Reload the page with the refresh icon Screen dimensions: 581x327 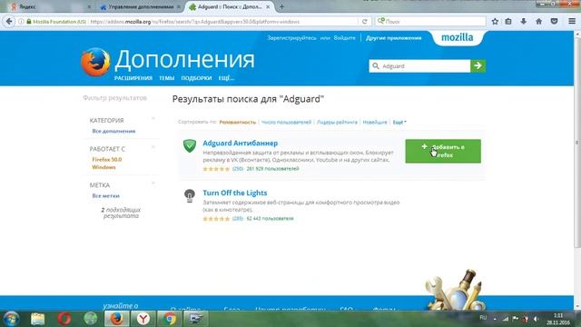[365, 22]
